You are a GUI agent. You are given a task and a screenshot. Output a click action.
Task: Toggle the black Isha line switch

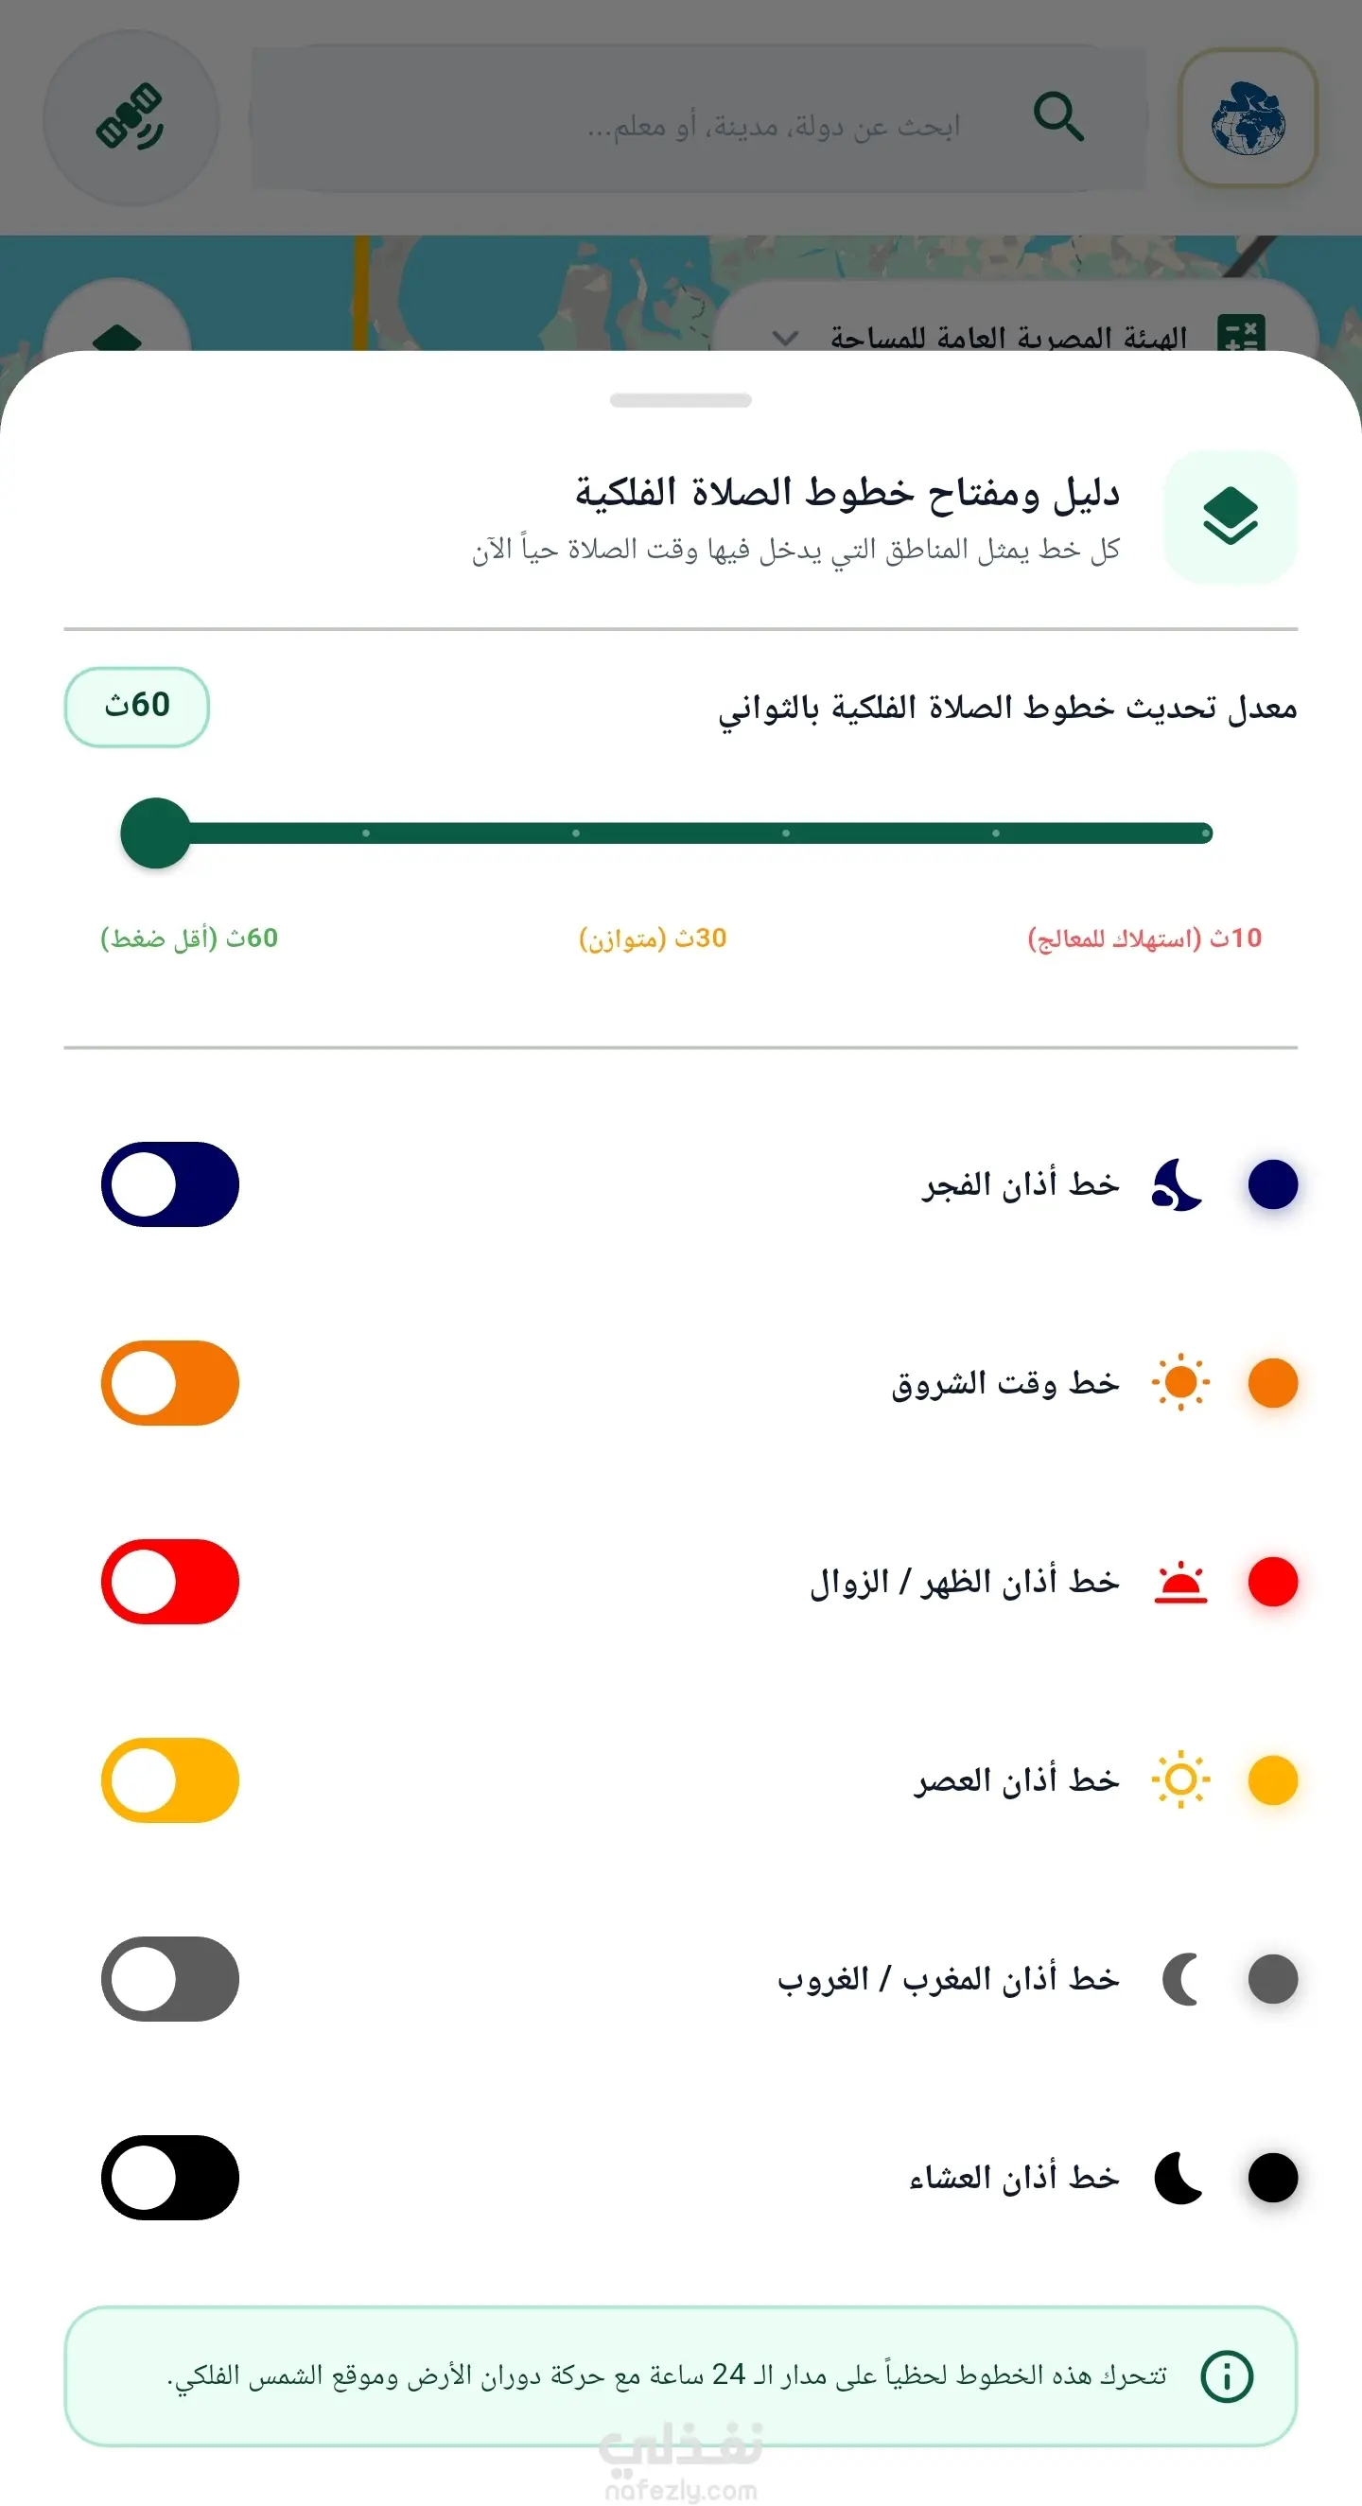[170, 2177]
